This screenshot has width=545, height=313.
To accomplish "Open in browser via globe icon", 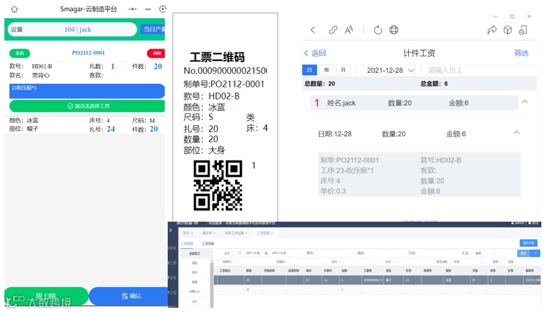I will (393, 30).
